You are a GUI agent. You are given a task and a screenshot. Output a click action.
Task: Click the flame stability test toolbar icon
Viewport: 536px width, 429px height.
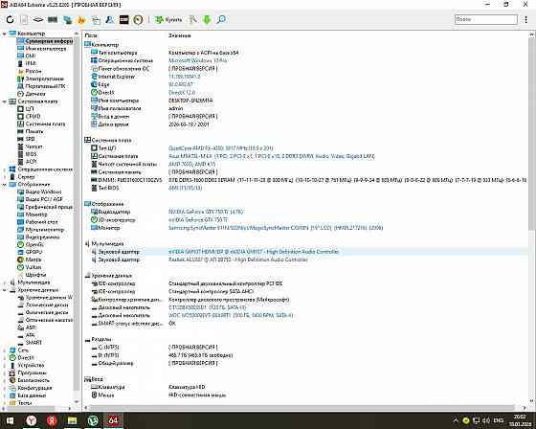81,19
